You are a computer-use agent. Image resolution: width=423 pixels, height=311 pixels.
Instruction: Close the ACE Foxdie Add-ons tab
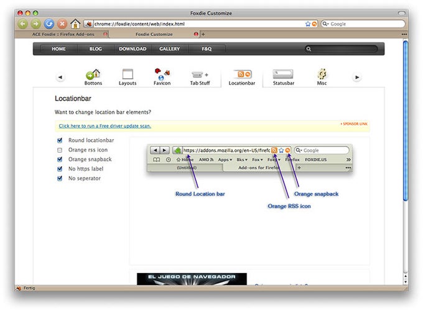[x=105, y=34]
